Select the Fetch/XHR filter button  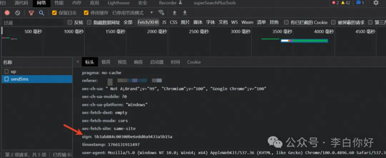pos(148,22)
